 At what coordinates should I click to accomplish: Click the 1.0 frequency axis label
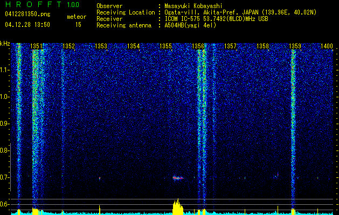tap(4, 97)
